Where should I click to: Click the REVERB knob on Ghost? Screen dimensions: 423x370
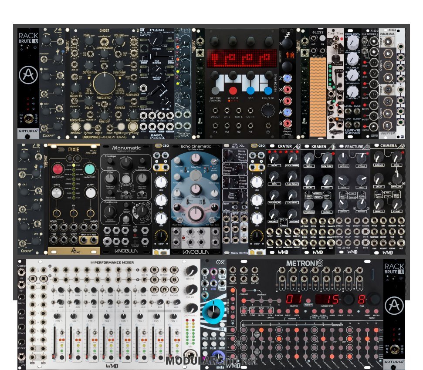point(120,101)
